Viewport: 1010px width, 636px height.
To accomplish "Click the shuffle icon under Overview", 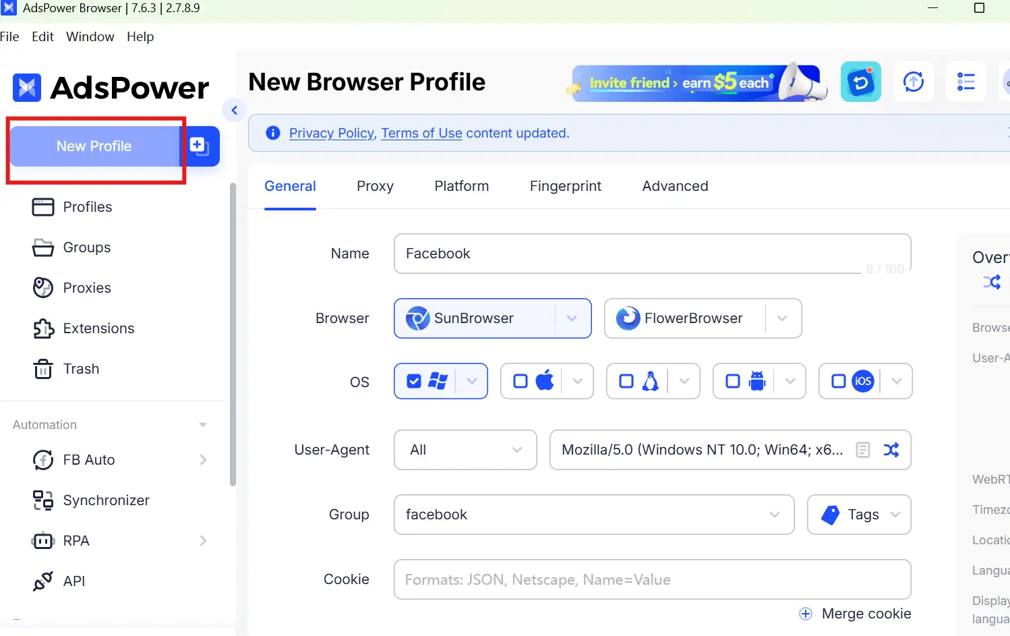I will click(x=992, y=282).
